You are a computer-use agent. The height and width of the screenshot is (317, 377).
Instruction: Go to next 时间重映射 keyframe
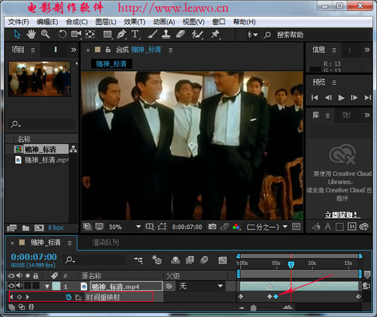pyautogui.click(x=28, y=297)
